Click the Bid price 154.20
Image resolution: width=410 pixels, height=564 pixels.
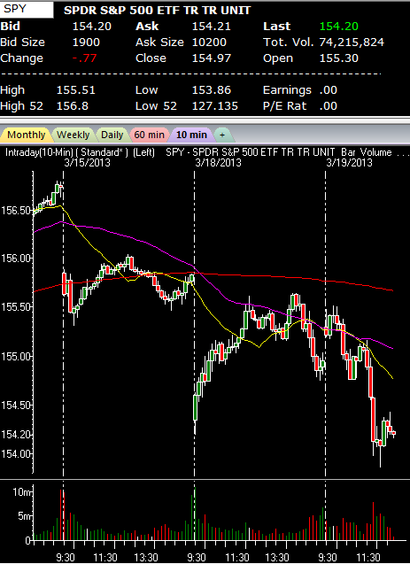[x=92, y=27]
